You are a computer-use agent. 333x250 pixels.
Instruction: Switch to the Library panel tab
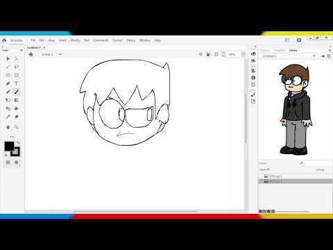293,50
